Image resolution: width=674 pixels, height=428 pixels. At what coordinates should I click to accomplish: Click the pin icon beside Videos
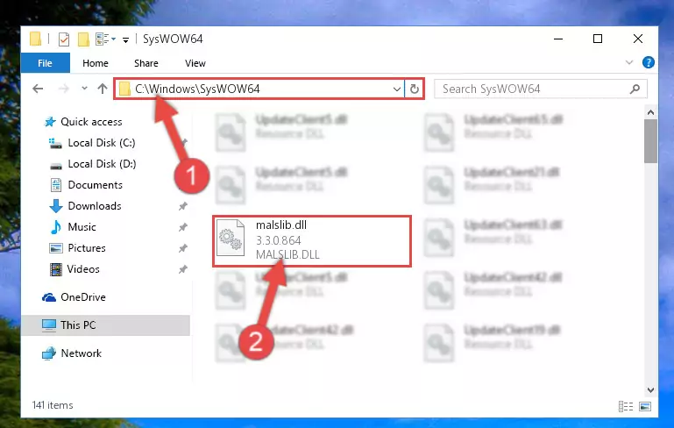182,269
